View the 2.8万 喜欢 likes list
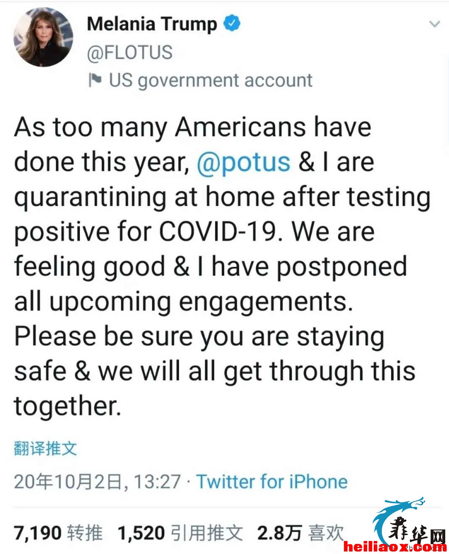Image resolution: width=449 pixels, height=554 pixels. click(x=300, y=533)
